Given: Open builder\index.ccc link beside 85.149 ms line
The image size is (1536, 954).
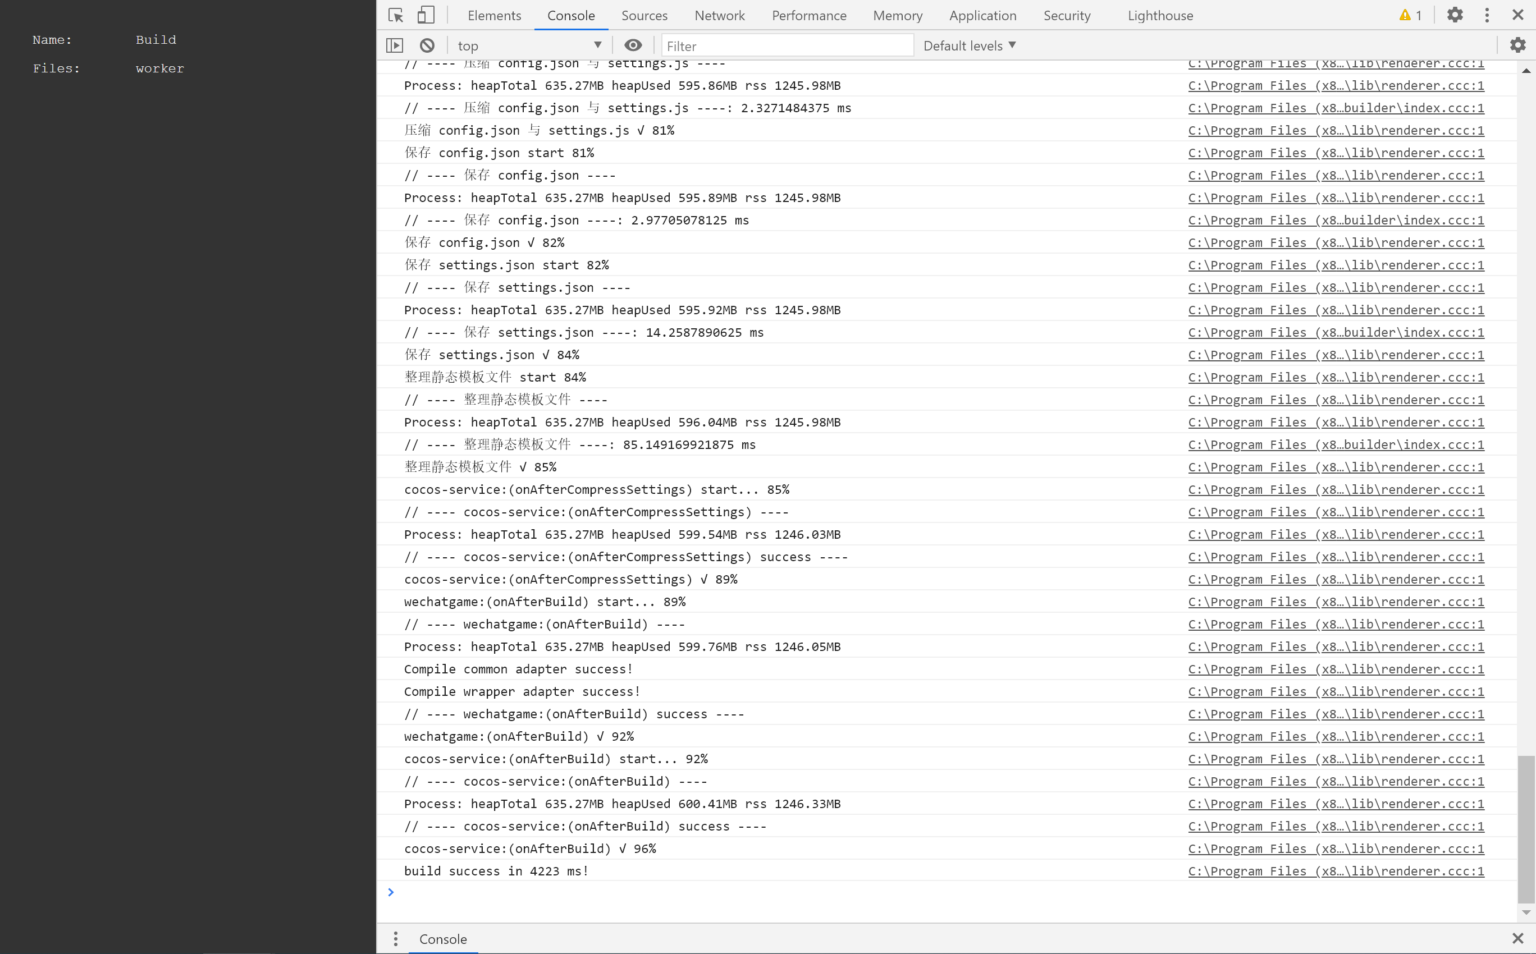Looking at the screenshot, I should [x=1336, y=445].
